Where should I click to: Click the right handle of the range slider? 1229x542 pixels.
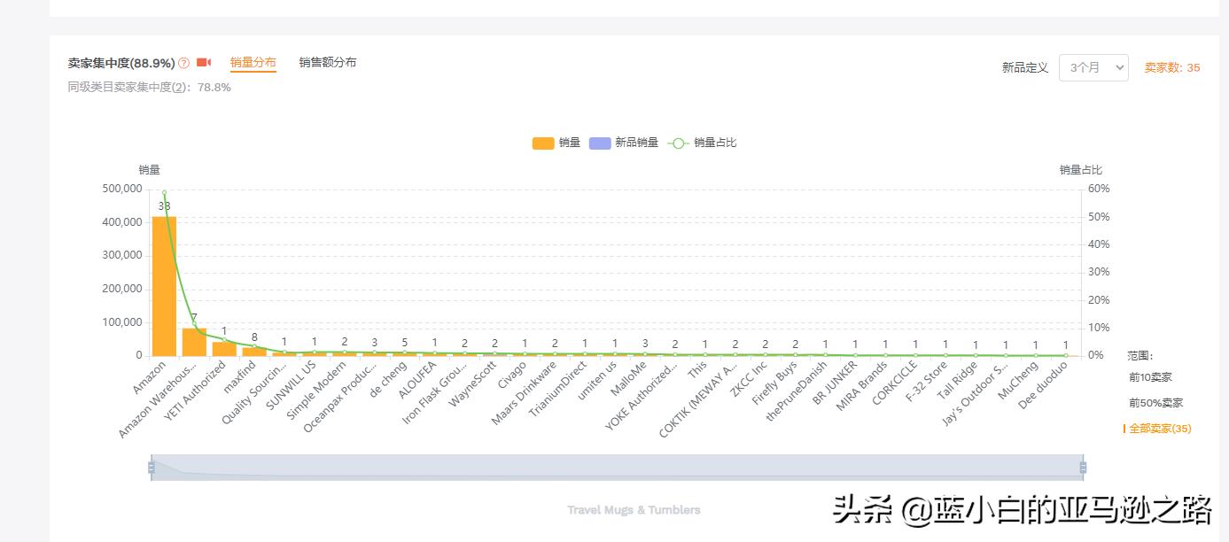pos(1082,467)
